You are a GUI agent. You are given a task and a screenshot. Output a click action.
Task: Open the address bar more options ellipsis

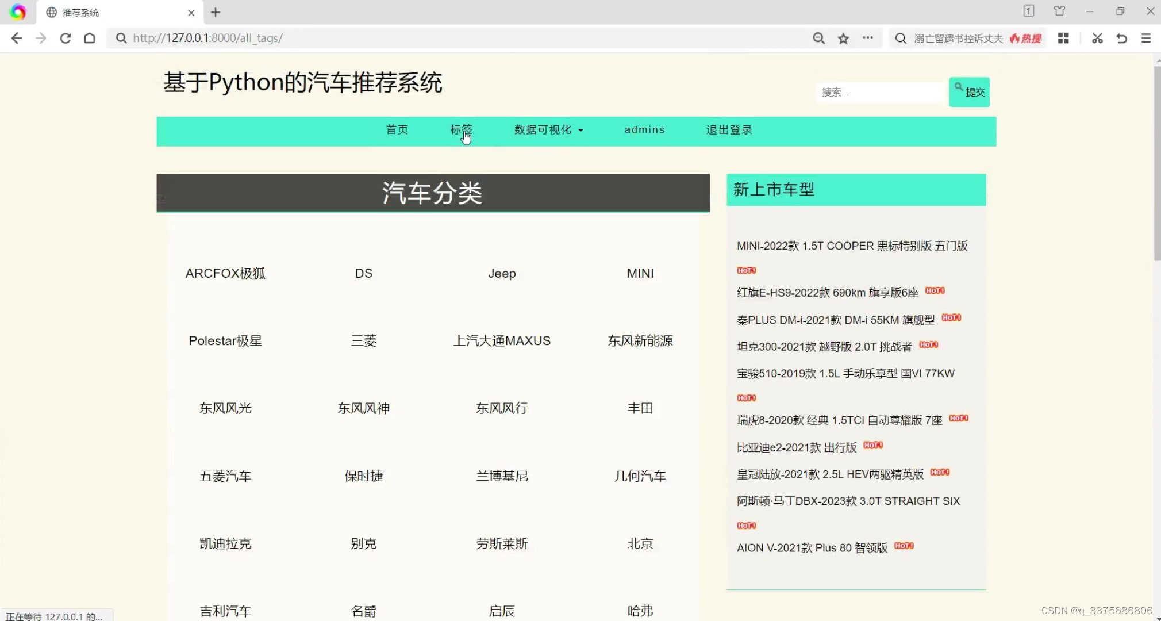pos(868,38)
